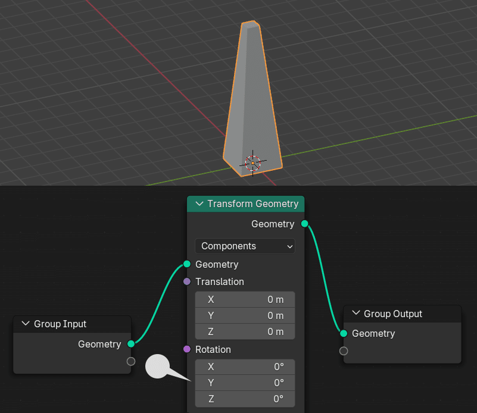Click the Transform Geometry output Geometry socket

pyautogui.click(x=304, y=224)
